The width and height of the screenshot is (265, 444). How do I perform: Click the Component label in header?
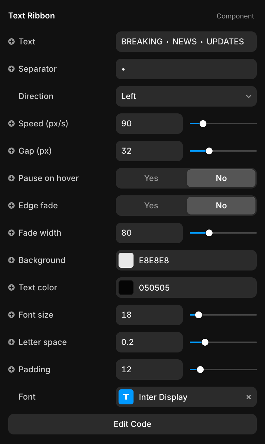pos(235,16)
